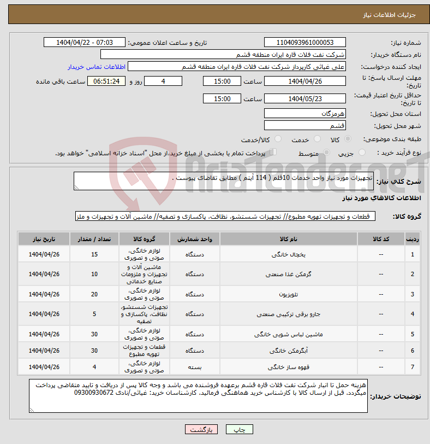
Task: Select the جزیی purchase type radio
Action: pyautogui.click(x=362, y=153)
